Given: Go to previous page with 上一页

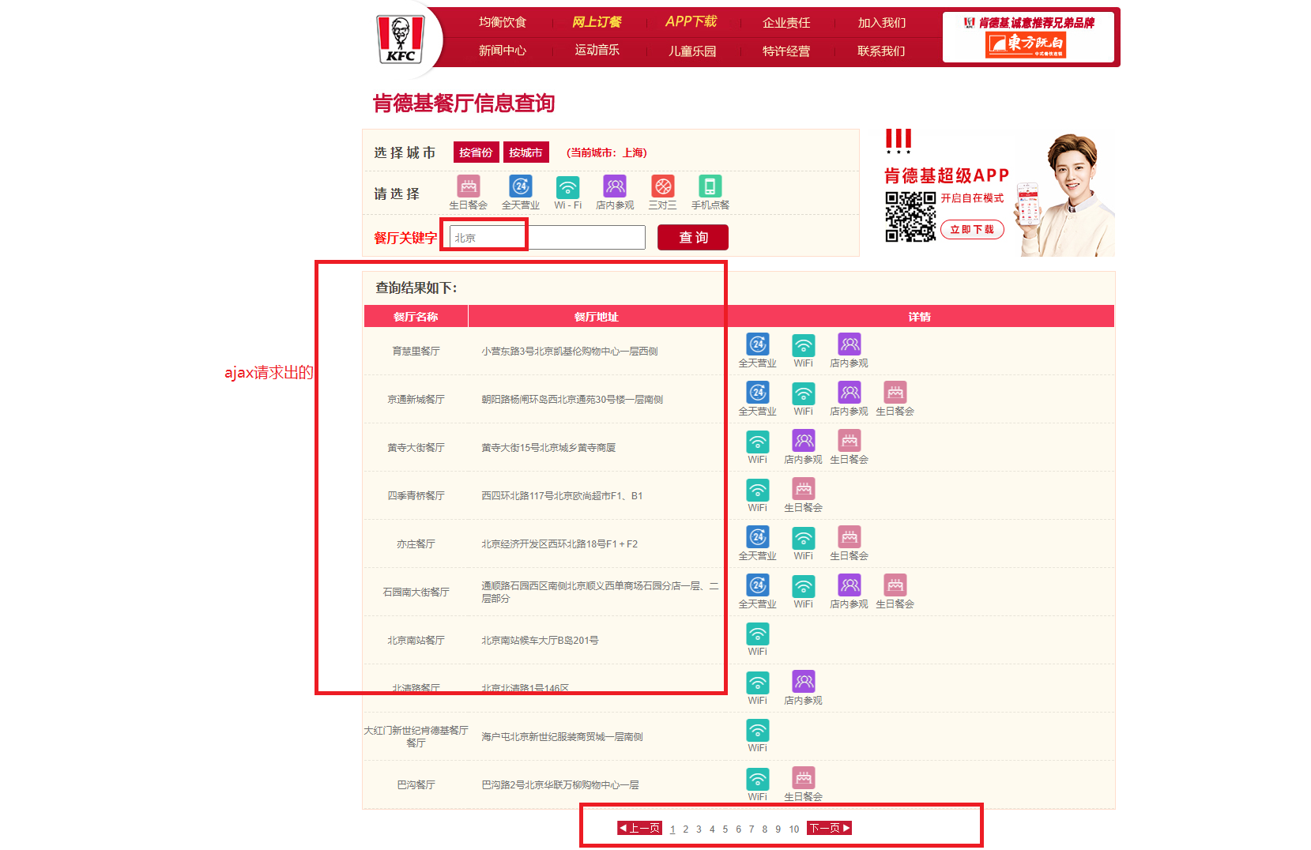Looking at the screenshot, I should point(639,828).
